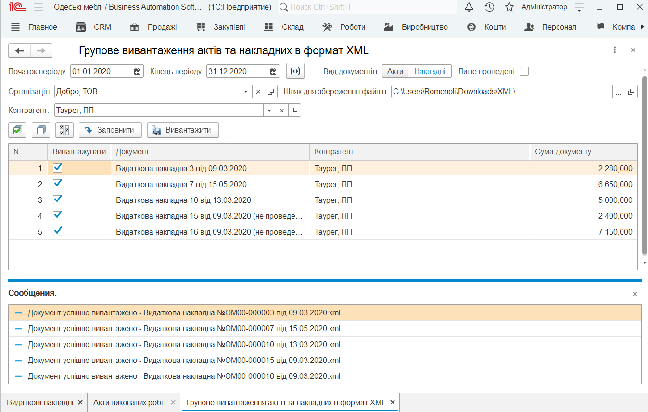Open the settings lines icon beside Адміністратор
648x412 pixels.
point(579,7)
